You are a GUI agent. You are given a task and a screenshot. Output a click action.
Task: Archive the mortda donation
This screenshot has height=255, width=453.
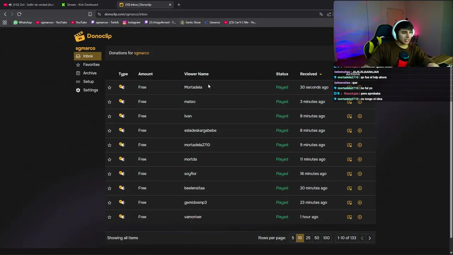(x=349, y=159)
